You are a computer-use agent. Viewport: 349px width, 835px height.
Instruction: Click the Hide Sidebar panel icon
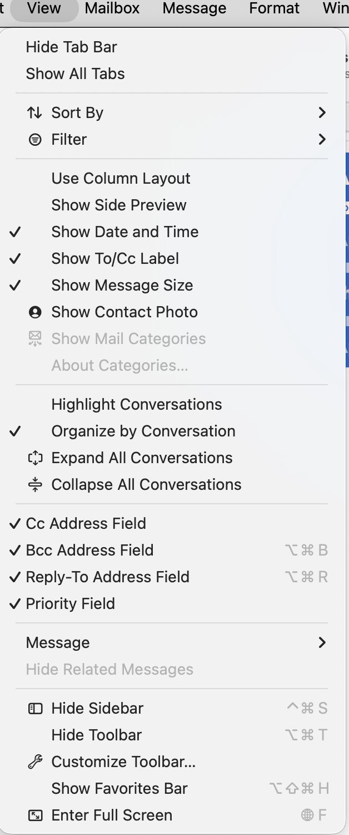pyautogui.click(x=35, y=708)
